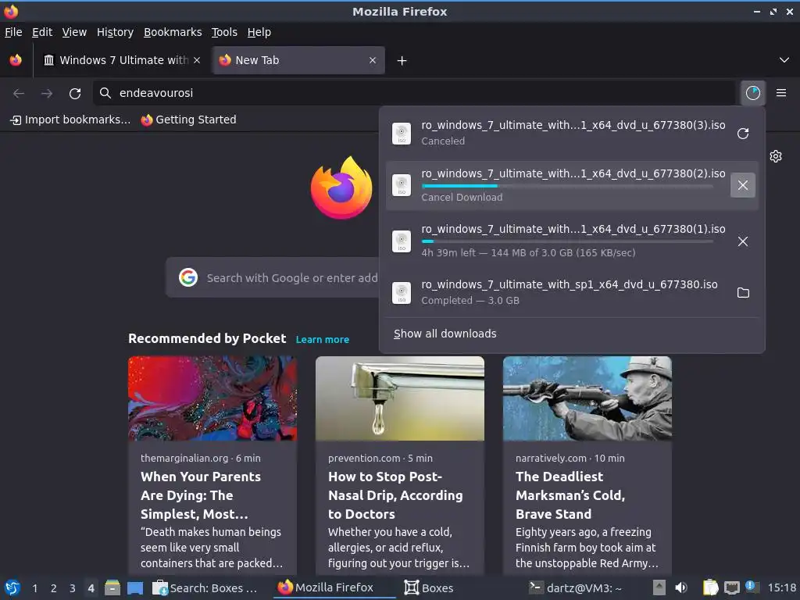800x600 pixels.
Task: Click the Downloads progress toolbar icon
Action: click(752, 93)
